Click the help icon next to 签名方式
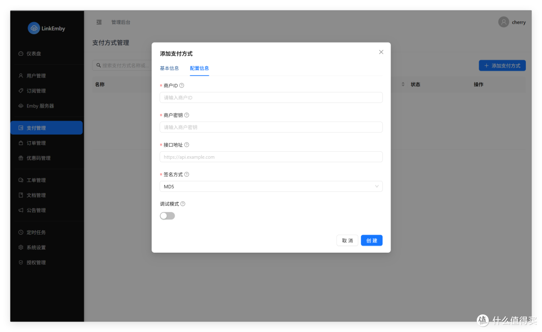This screenshot has height=332, width=542. [187, 174]
